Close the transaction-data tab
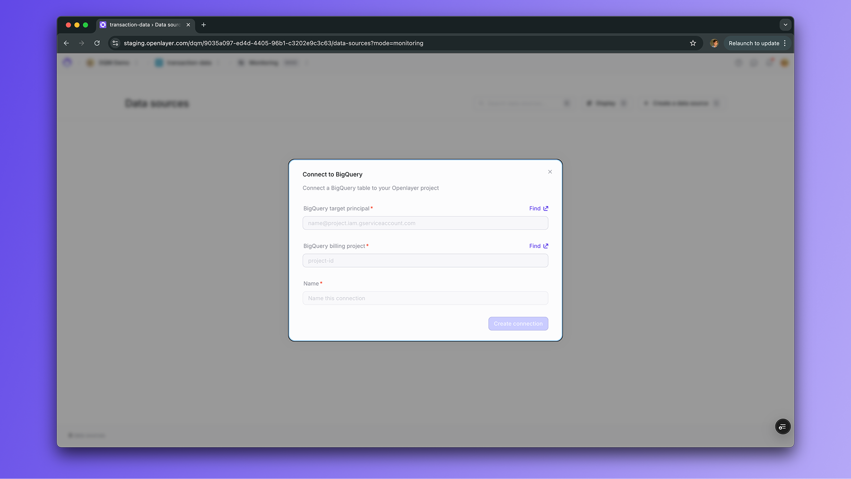 coord(188,25)
